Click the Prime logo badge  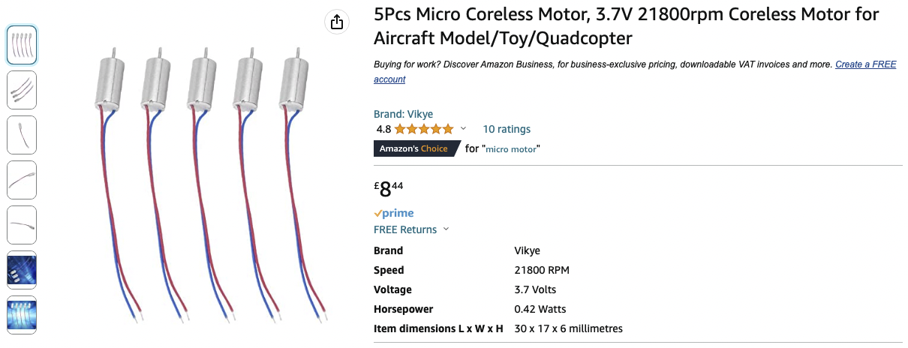click(394, 214)
